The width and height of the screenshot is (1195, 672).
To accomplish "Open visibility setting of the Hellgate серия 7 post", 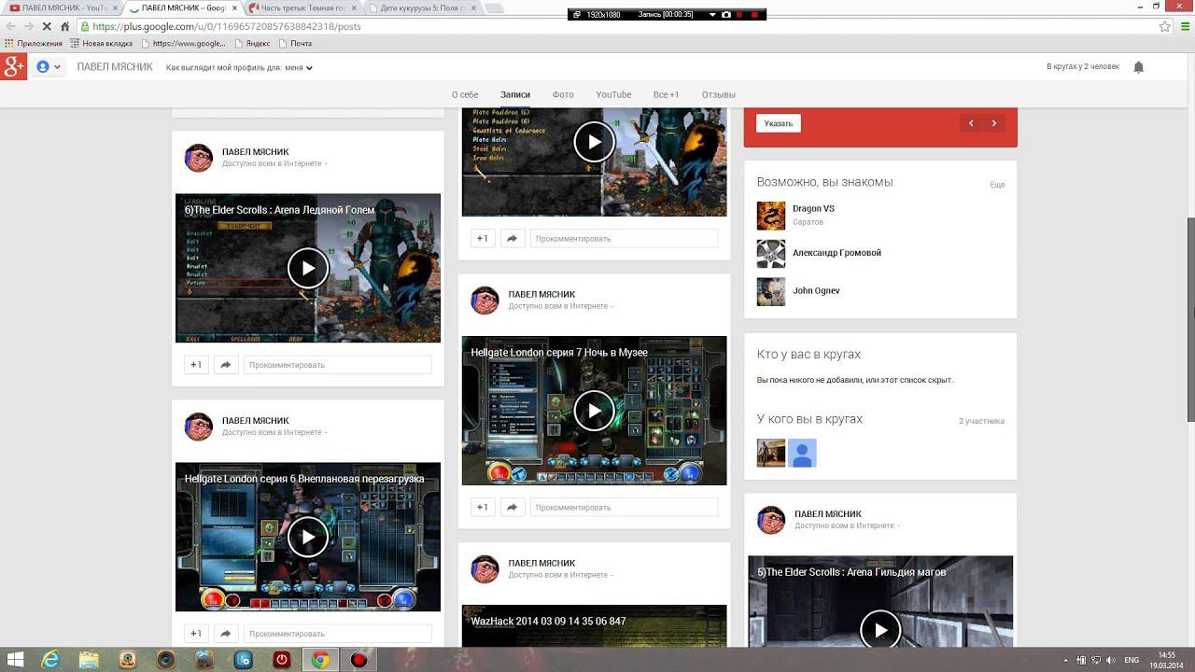I will (x=561, y=306).
